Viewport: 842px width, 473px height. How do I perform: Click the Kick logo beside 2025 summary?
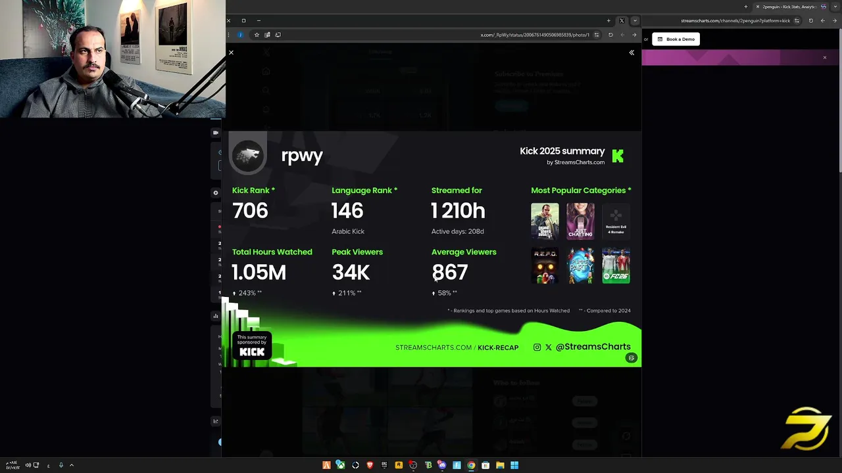(x=617, y=156)
